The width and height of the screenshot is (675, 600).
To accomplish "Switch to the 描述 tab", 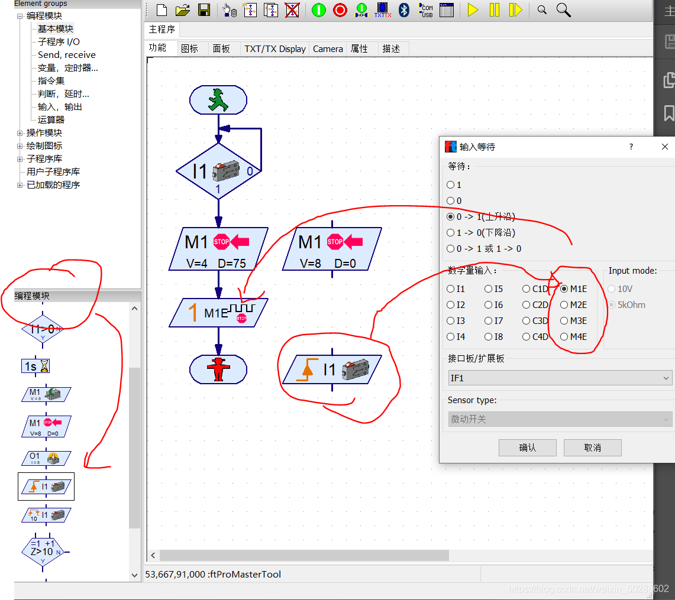I will click(391, 48).
